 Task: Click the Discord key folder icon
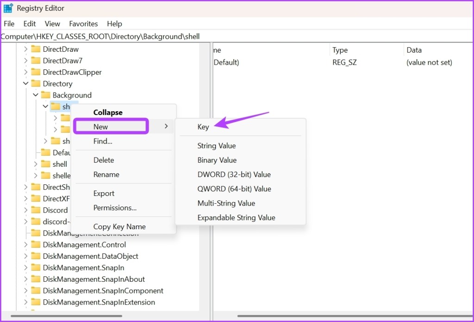[x=35, y=210]
